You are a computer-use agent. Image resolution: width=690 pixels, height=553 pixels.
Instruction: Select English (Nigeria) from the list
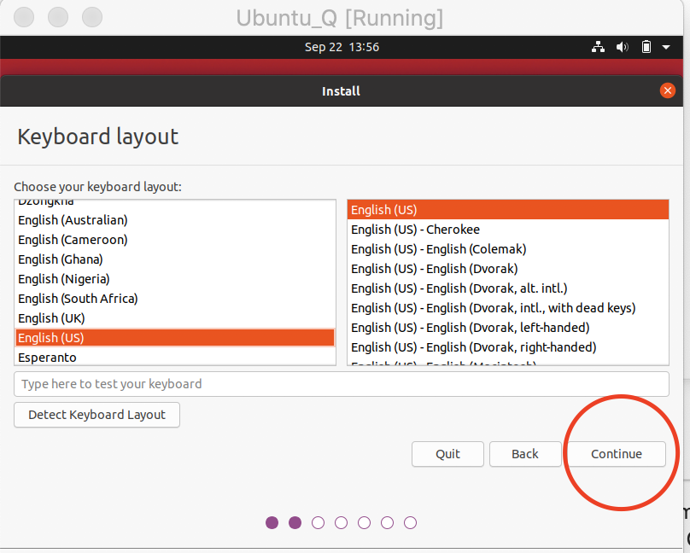click(64, 279)
